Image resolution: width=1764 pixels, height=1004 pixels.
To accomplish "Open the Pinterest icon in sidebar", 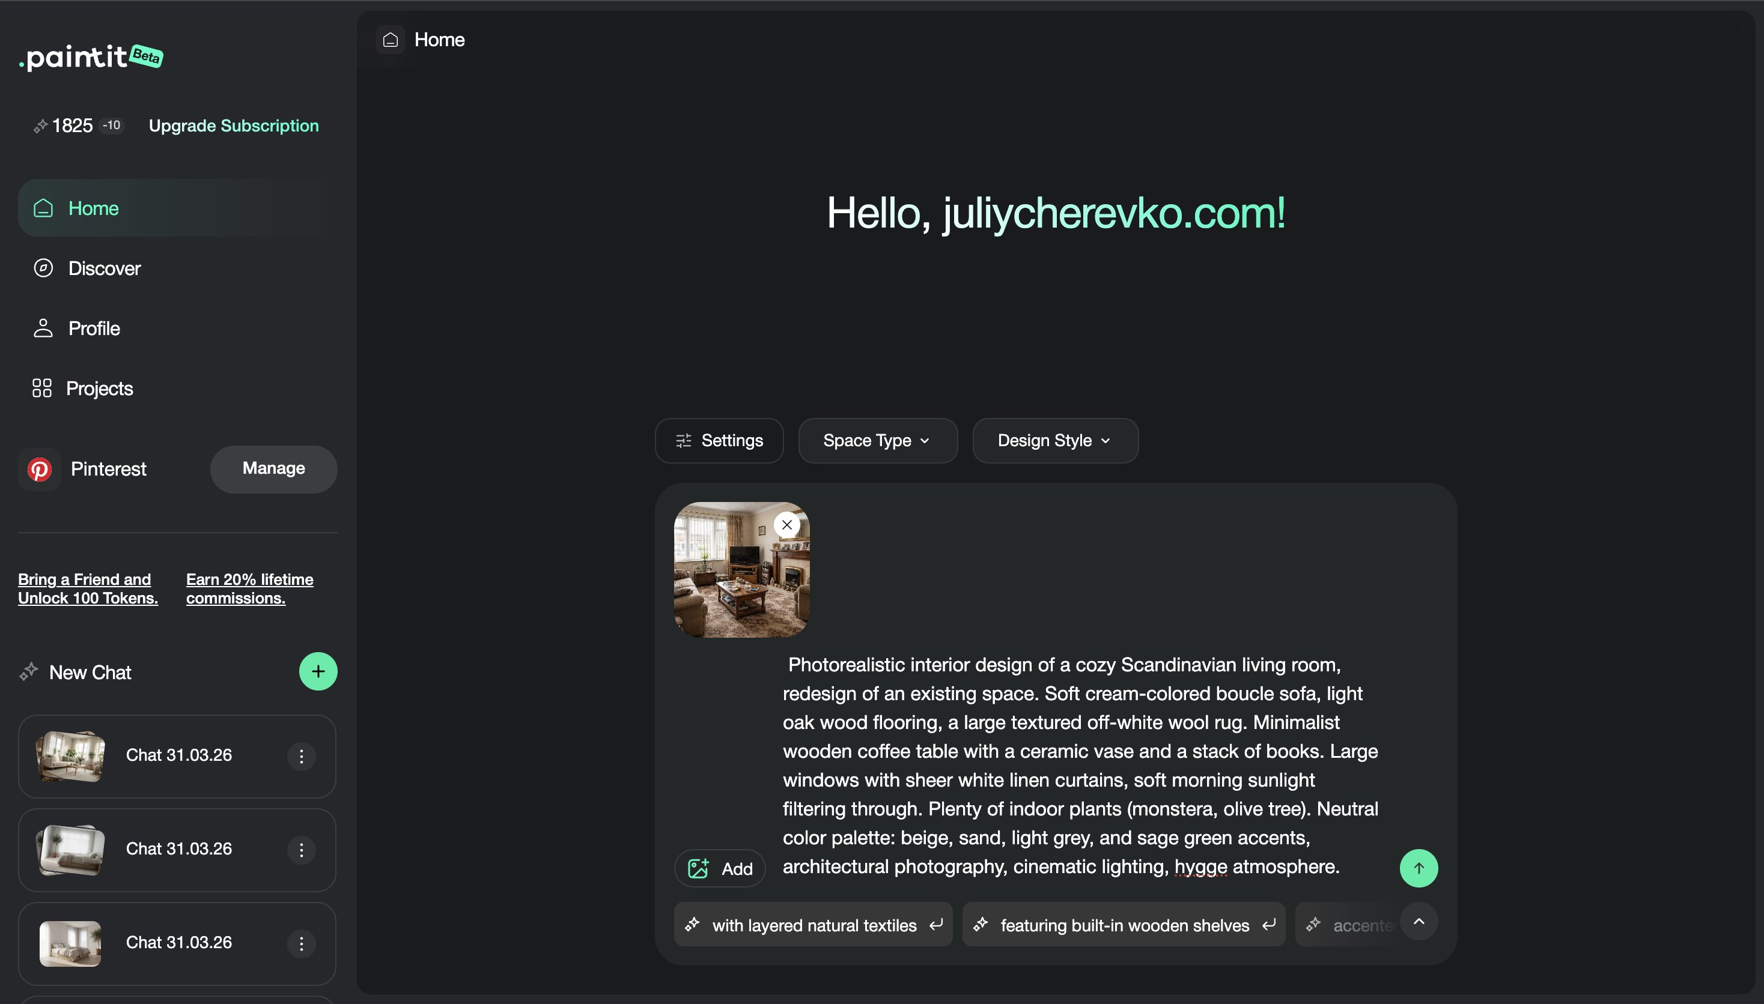I will click(39, 470).
